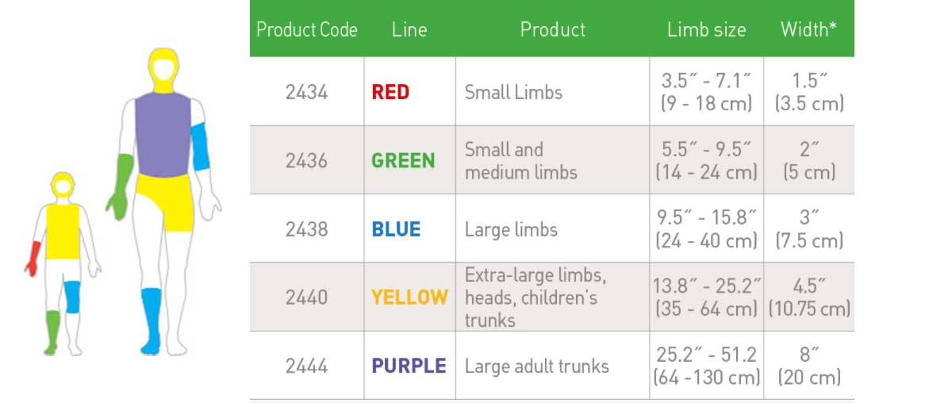Select the child's yellow trunk
952x403 pixels.
(x=62, y=231)
